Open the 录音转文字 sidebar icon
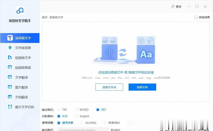Screen dimensions: 213x131 pos(10,38)
